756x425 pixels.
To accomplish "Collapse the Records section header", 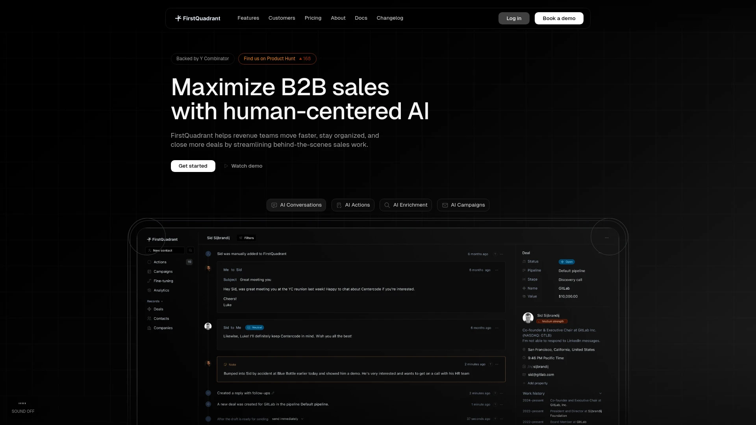I will pos(154,301).
